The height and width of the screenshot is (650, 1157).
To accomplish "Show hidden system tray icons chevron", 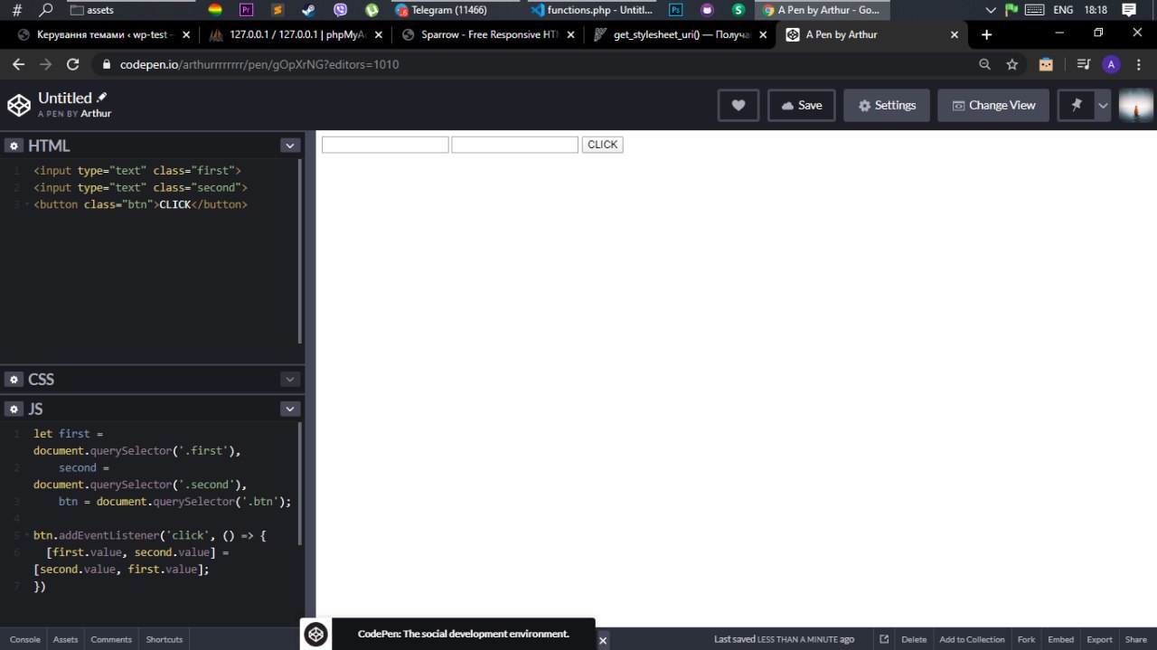I will pos(991,10).
